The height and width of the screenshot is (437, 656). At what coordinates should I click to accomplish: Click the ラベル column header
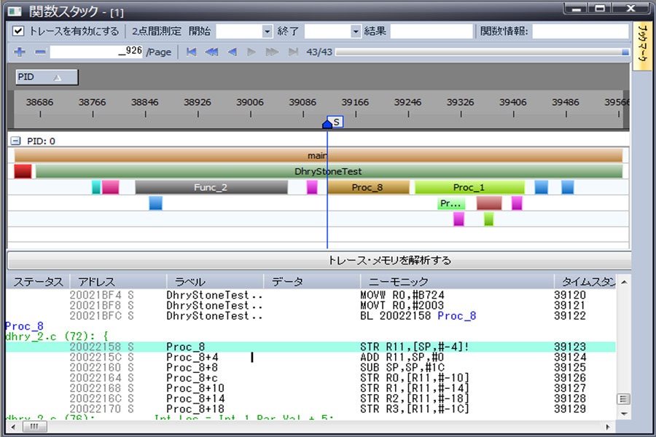pos(215,281)
